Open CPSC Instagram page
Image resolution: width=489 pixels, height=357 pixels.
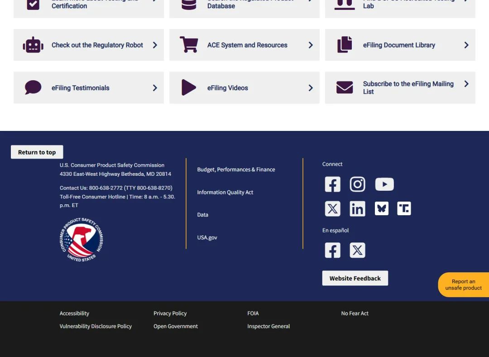coord(357,184)
